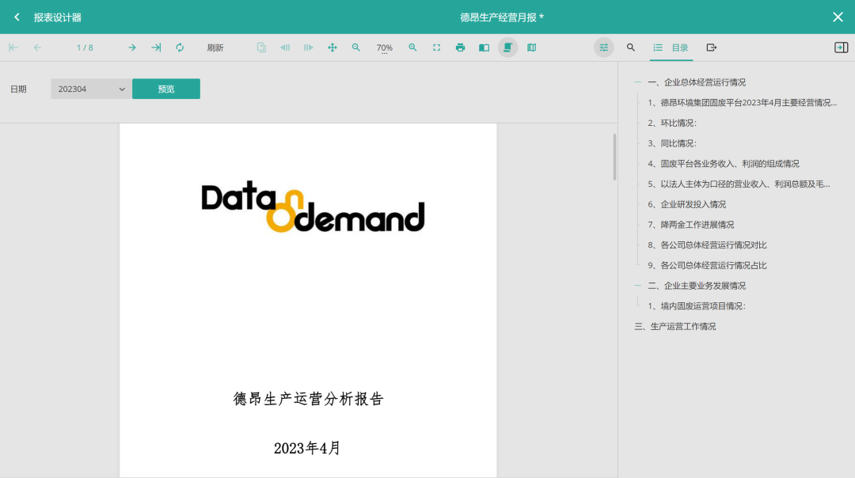Open 4、固废平台各业务收入 entry

click(x=724, y=164)
